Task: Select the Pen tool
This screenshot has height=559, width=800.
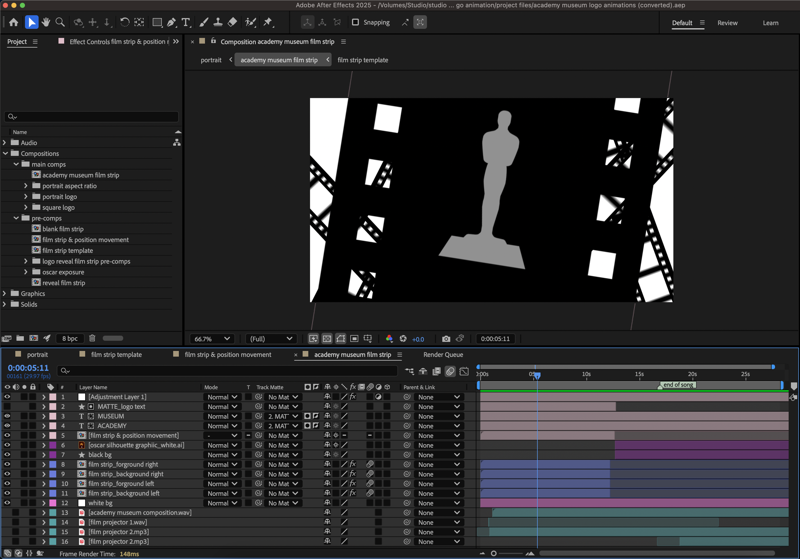Action: [172, 22]
